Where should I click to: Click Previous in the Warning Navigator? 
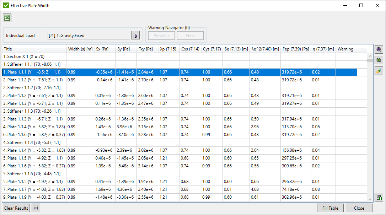point(161,35)
